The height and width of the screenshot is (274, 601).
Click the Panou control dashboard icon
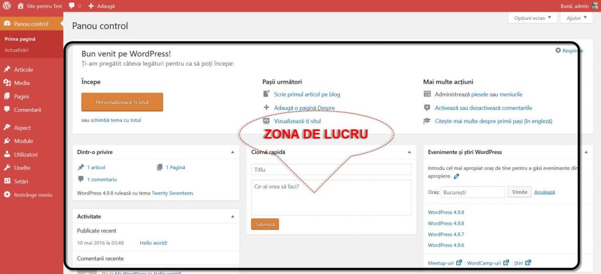tap(7, 23)
